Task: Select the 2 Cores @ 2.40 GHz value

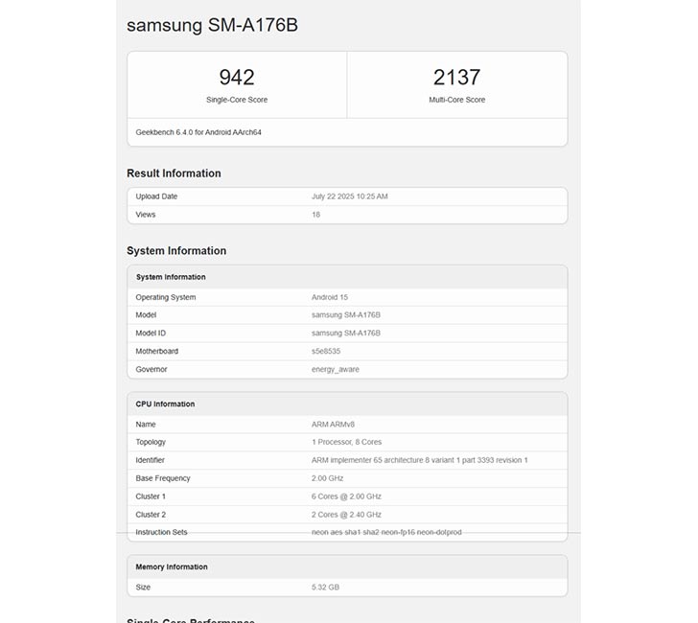Action: click(346, 515)
